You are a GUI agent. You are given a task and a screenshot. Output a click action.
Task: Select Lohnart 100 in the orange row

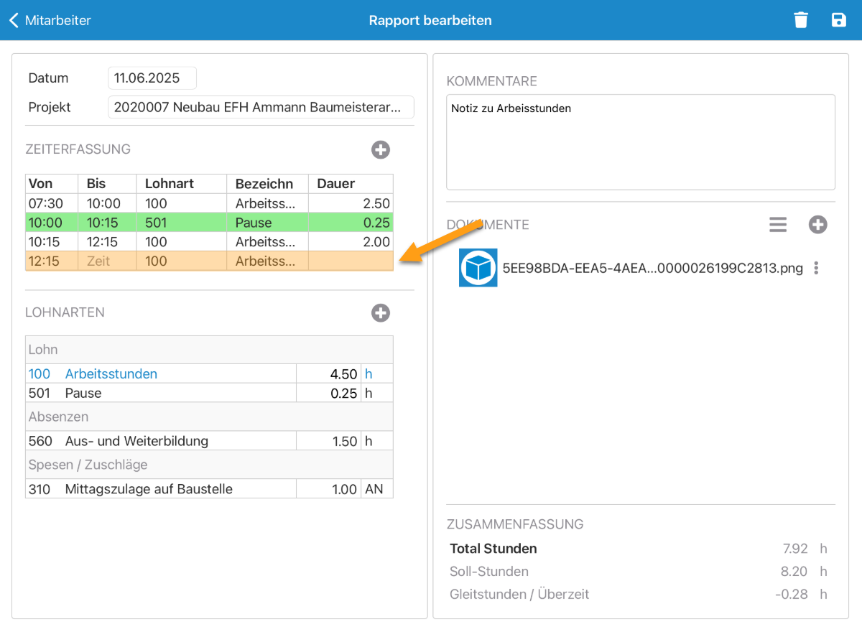(157, 261)
